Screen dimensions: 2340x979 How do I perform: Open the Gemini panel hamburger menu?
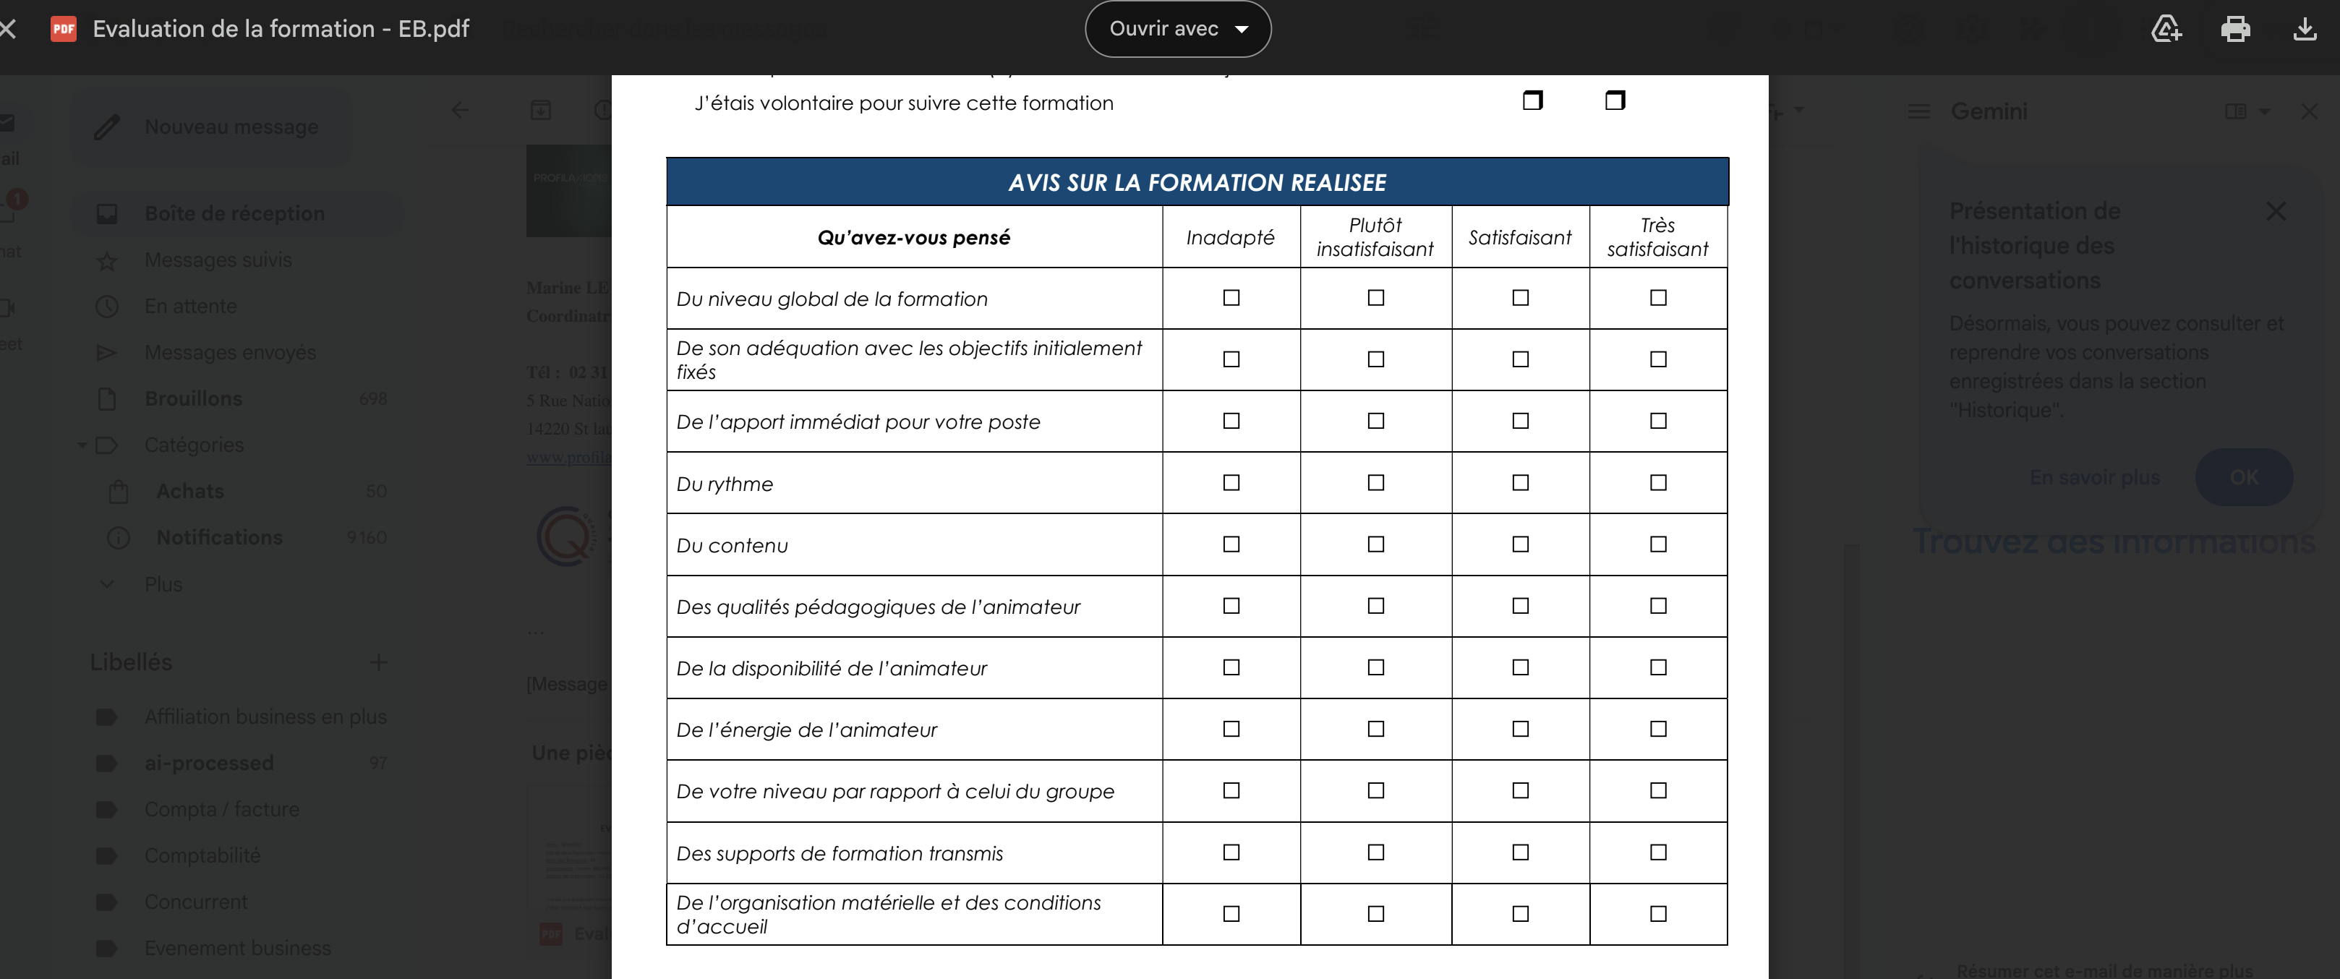(1918, 111)
